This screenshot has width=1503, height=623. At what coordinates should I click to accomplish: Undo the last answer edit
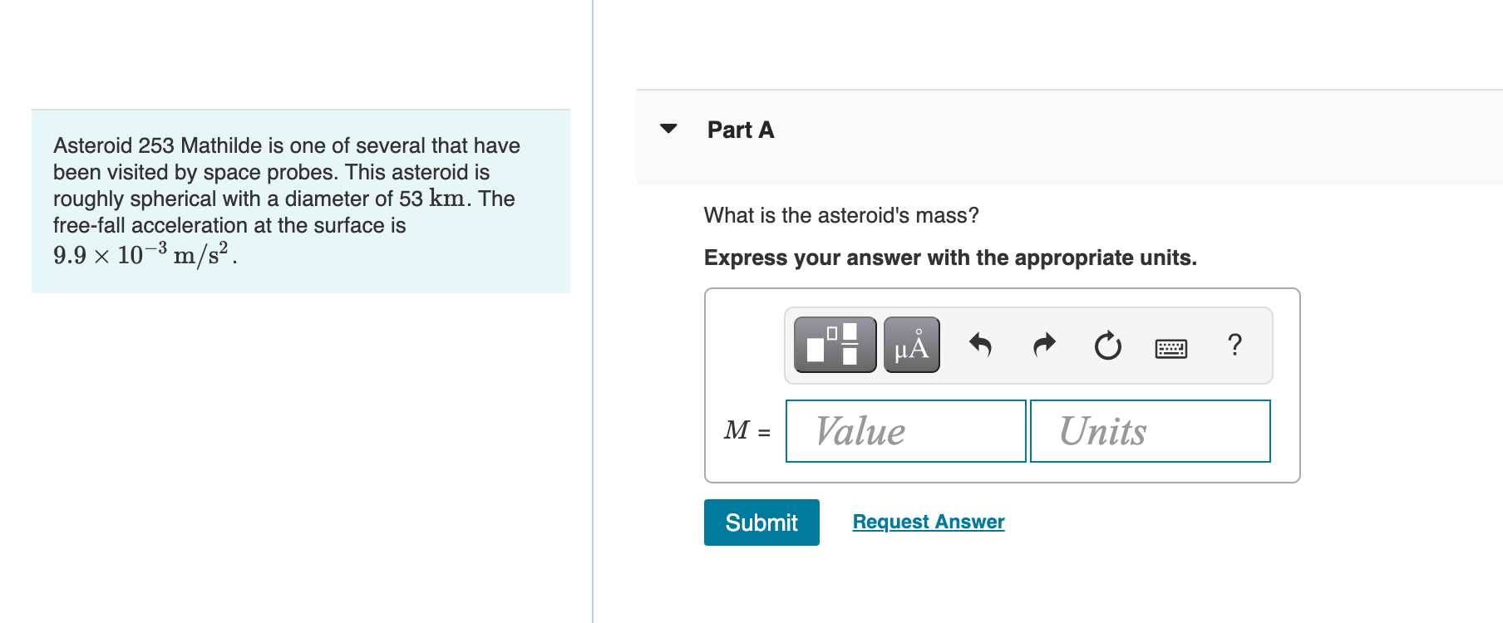(979, 346)
